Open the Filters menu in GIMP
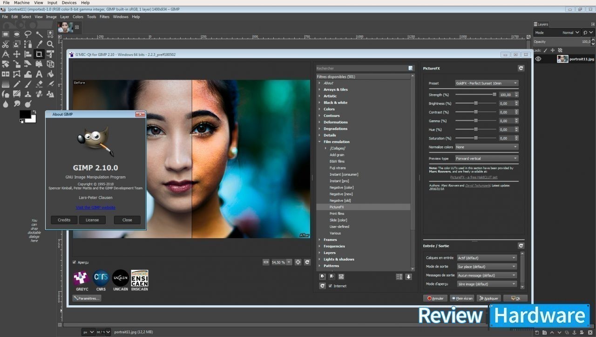This screenshot has width=596, height=337. (104, 17)
